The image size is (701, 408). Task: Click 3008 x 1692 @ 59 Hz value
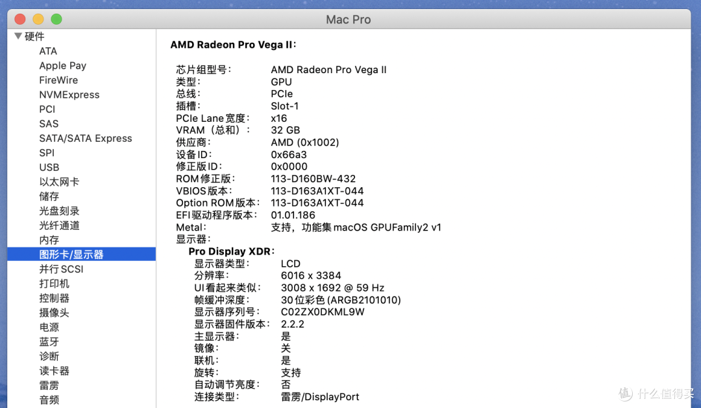(332, 288)
